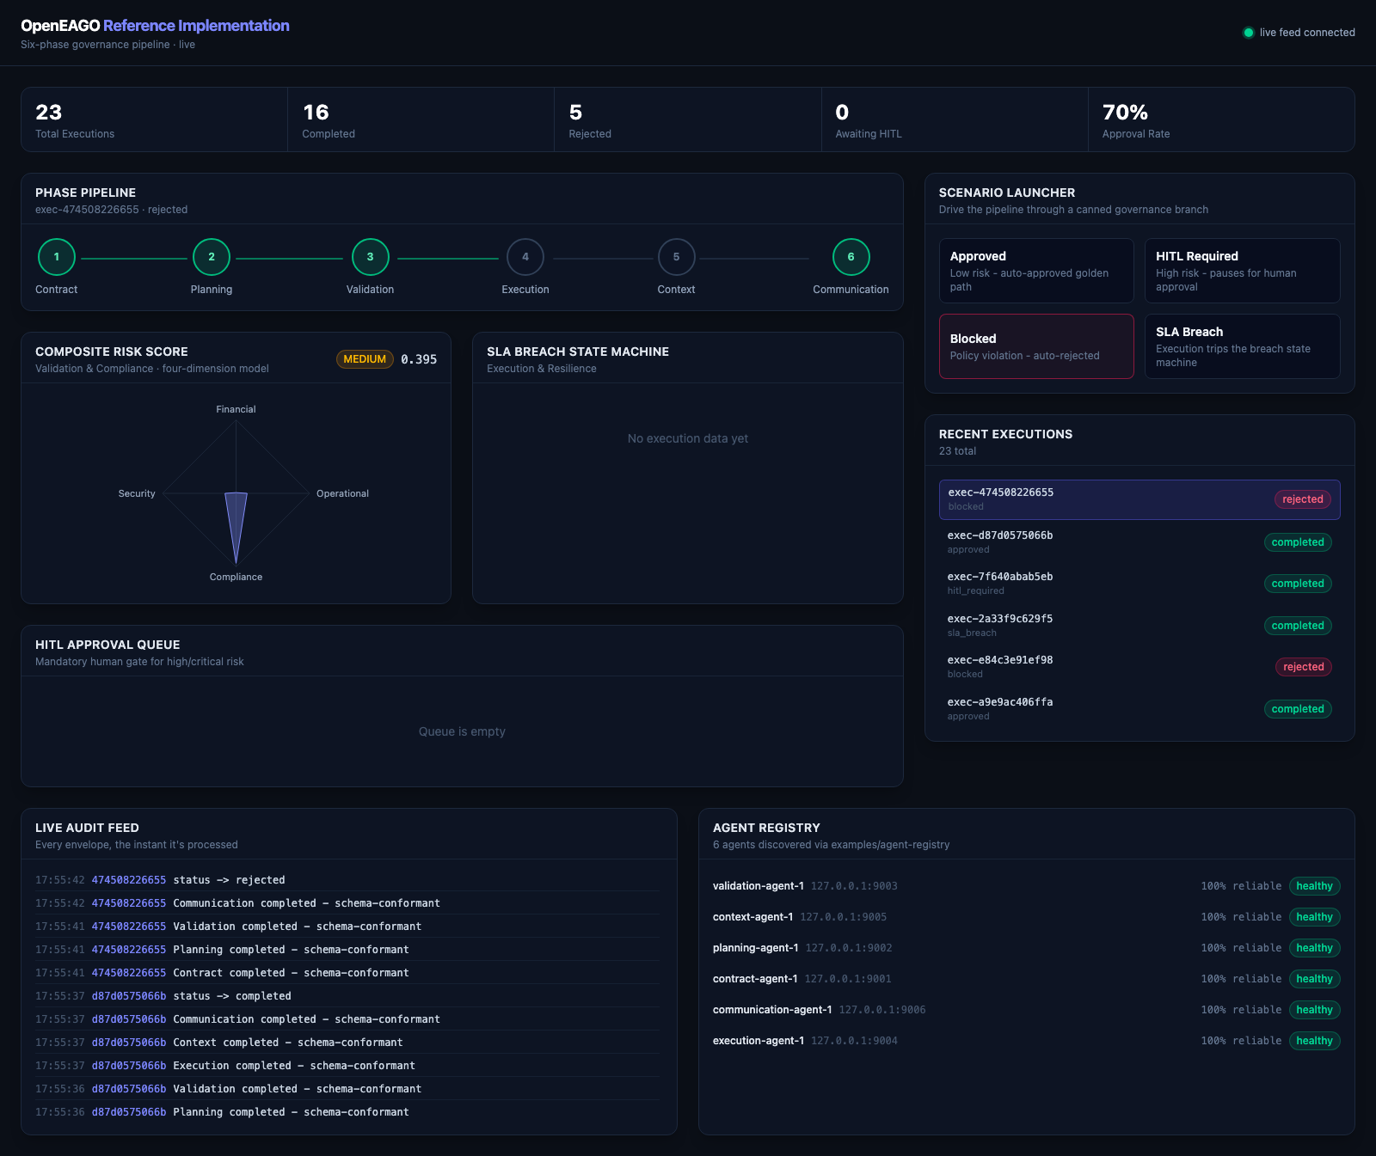Image resolution: width=1376 pixels, height=1156 pixels.
Task: Click healthy badge for execution-agent-1
Action: click(1314, 1041)
